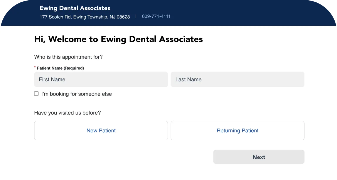Click the red required asterisk
The image size is (337, 180).
pyautogui.click(x=35, y=67)
